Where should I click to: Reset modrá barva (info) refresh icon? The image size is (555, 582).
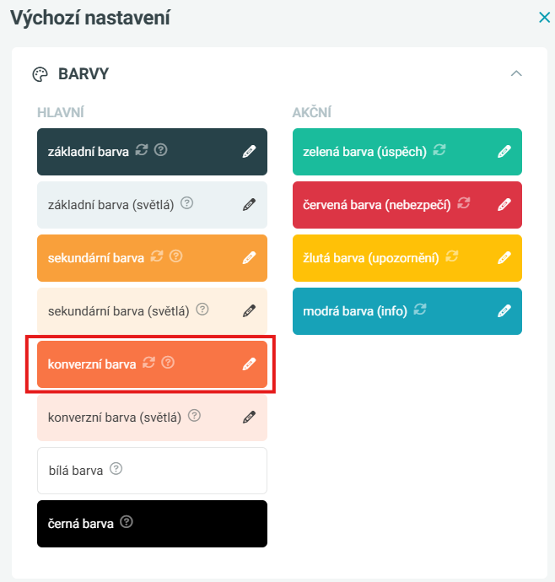421,310
